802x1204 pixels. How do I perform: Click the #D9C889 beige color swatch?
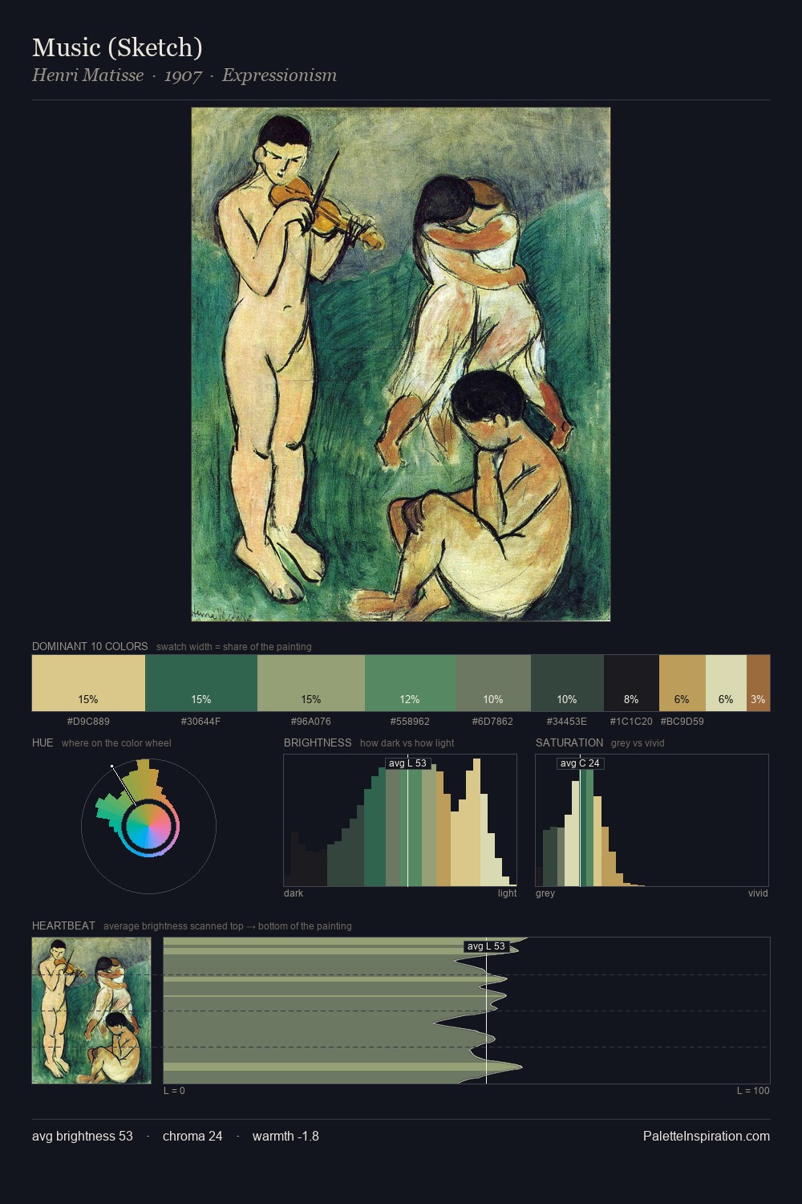[x=88, y=683]
